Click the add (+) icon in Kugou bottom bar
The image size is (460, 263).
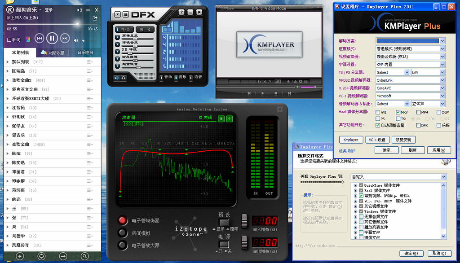[x=20, y=256]
